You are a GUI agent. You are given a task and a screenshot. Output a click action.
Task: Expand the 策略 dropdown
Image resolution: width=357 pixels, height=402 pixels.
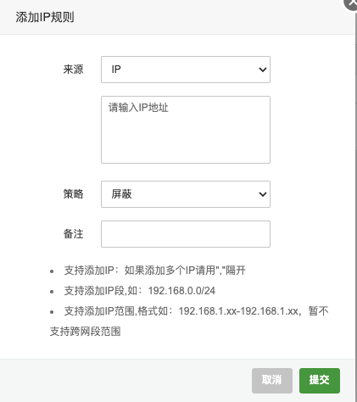click(x=186, y=194)
